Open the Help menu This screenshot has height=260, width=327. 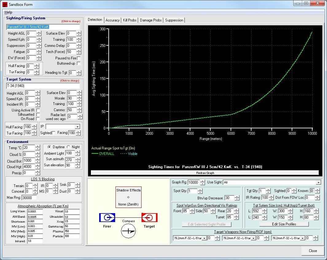pyautogui.click(x=9, y=12)
